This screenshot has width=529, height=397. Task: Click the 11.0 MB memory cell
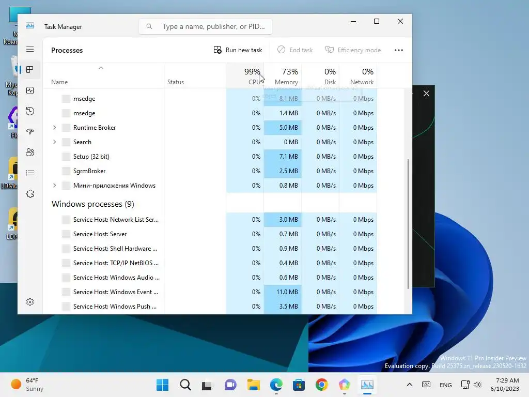(x=283, y=292)
